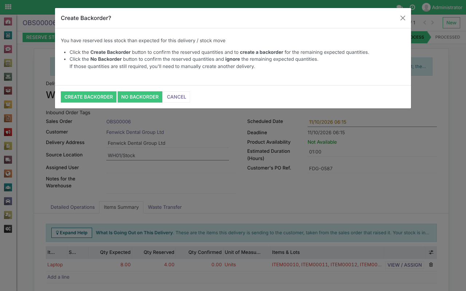Viewport: 466px width, 291px height.
Task: Open View / Assign for Laptop
Action: coord(404,265)
